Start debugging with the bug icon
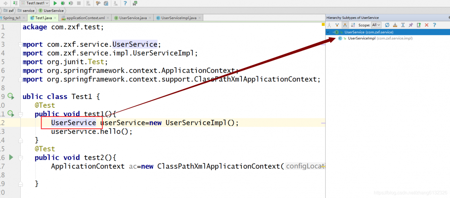450x198 pixels. 63,3
